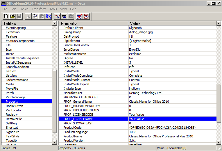
Task: Click the Cut scissors toolbar icon
Action: 28,16
